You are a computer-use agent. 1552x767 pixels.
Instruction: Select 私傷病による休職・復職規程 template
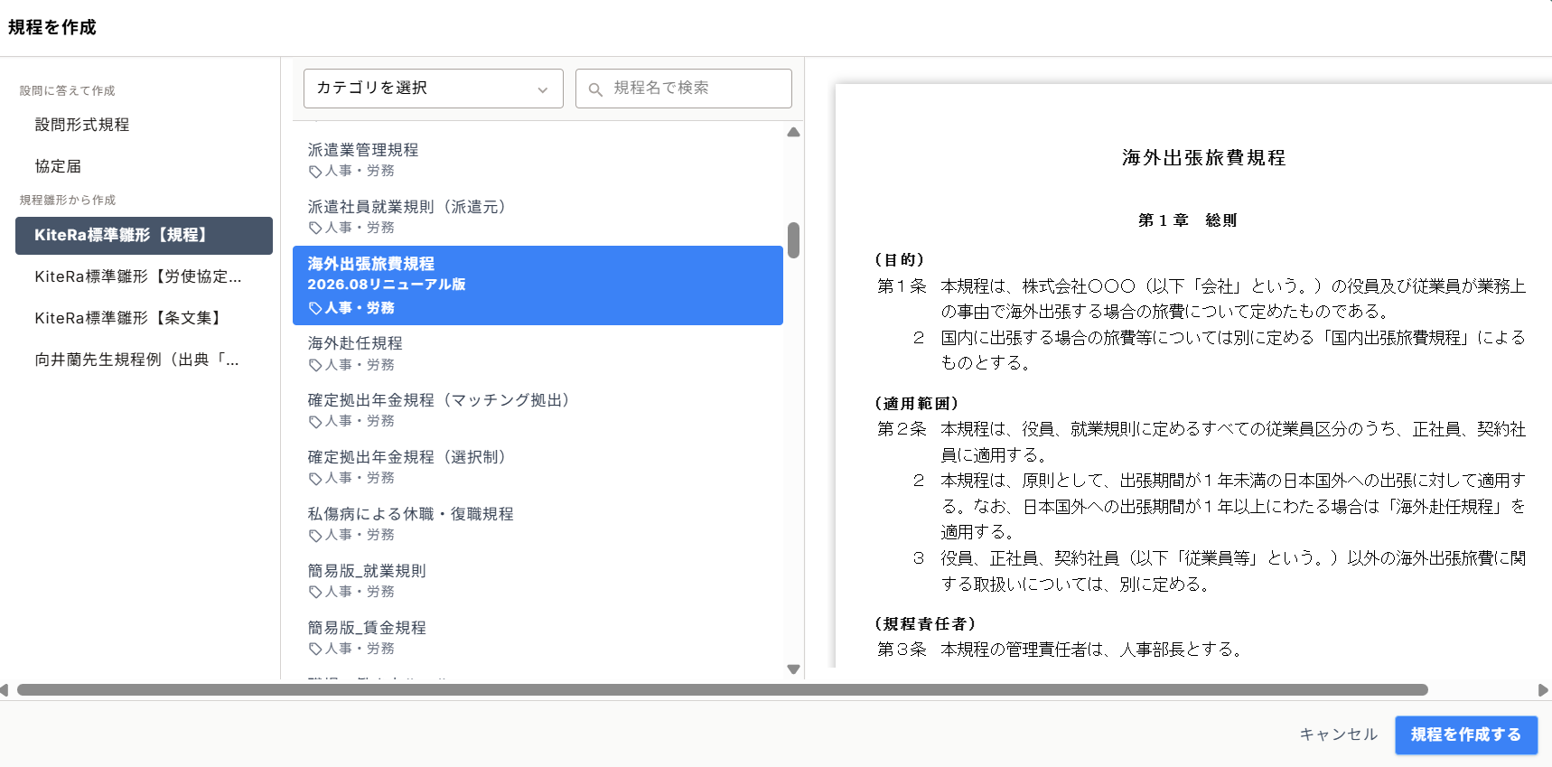tap(538, 524)
